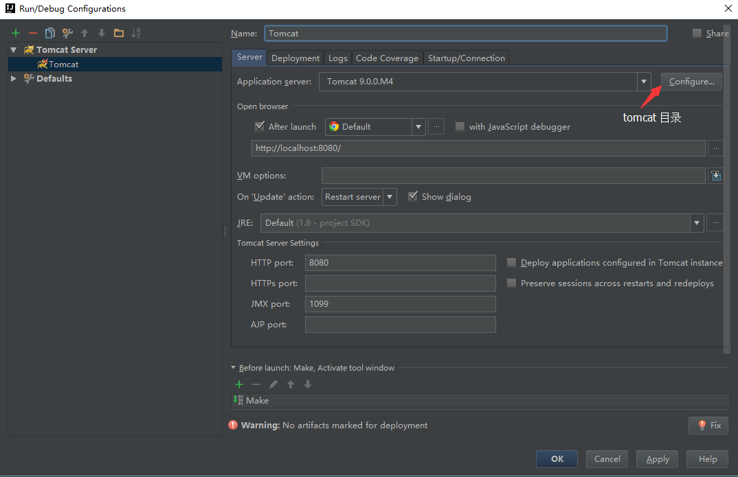
Task: Click the Defaults wrench icon in tree
Action: click(29, 78)
